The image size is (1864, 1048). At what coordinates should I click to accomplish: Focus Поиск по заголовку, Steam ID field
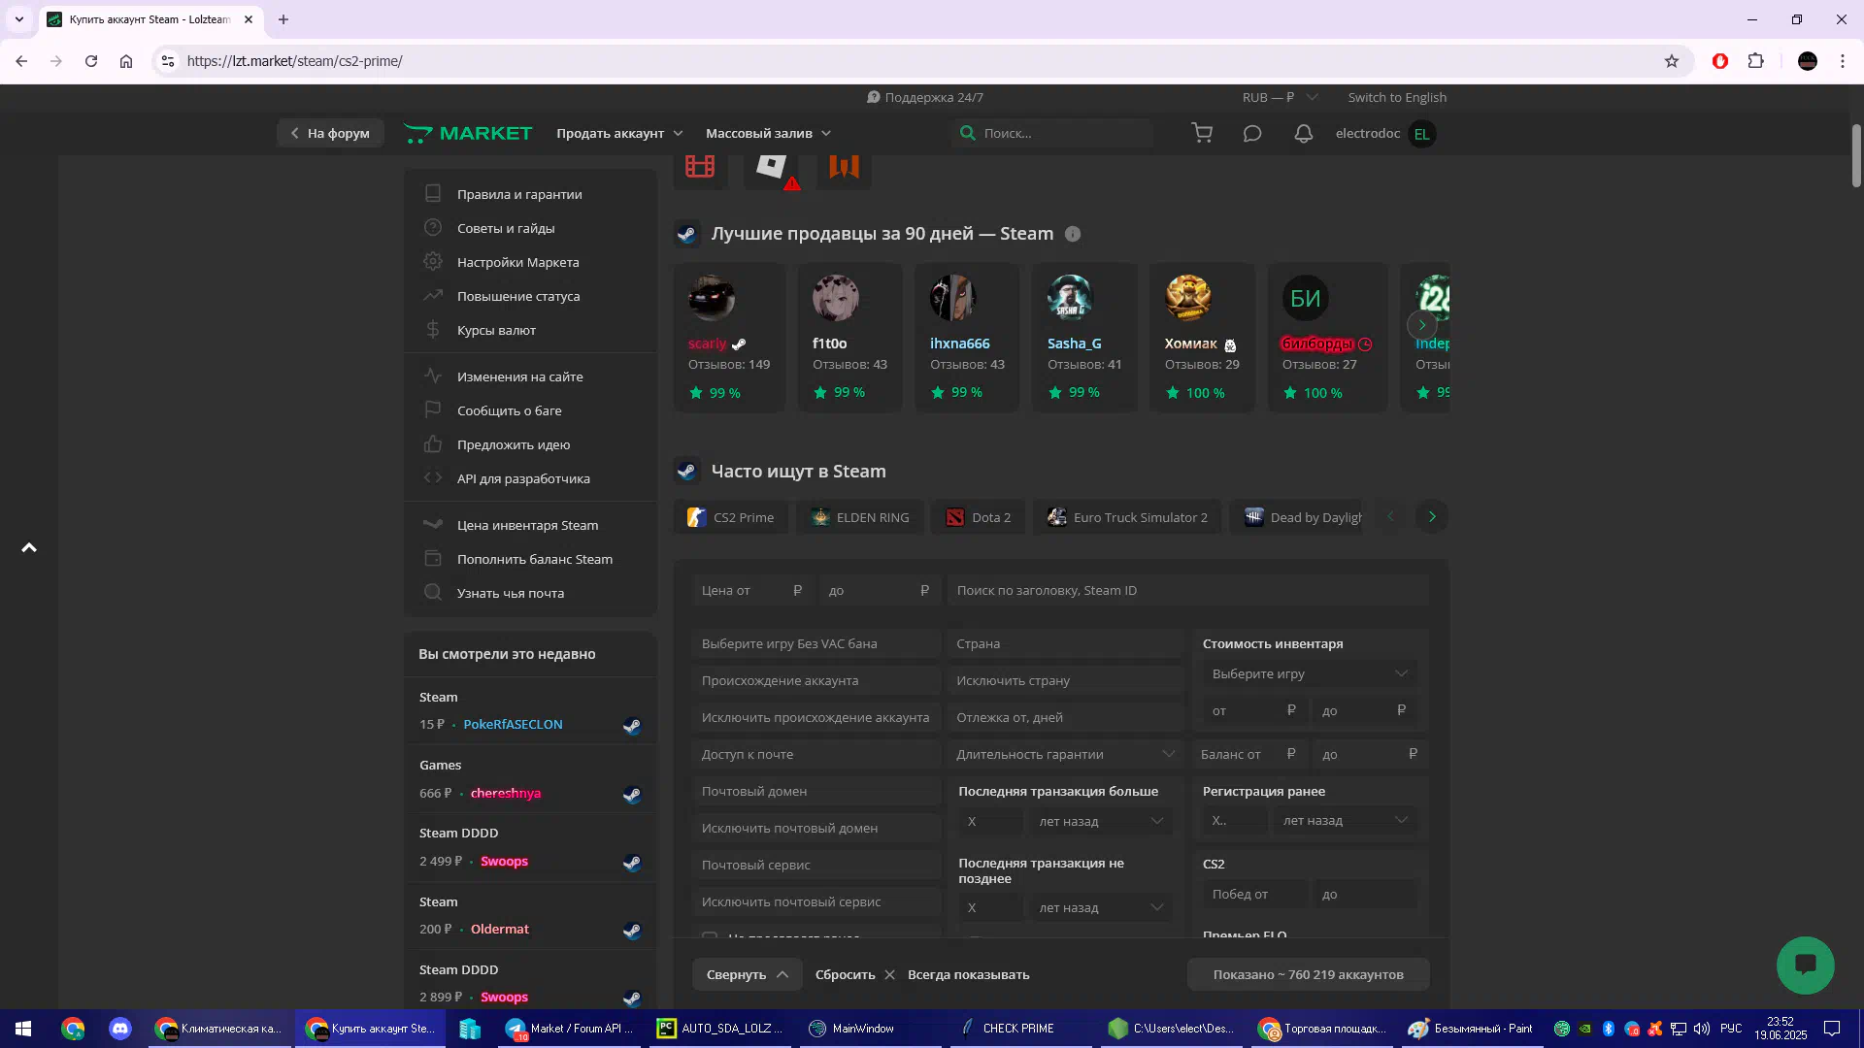click(1187, 590)
